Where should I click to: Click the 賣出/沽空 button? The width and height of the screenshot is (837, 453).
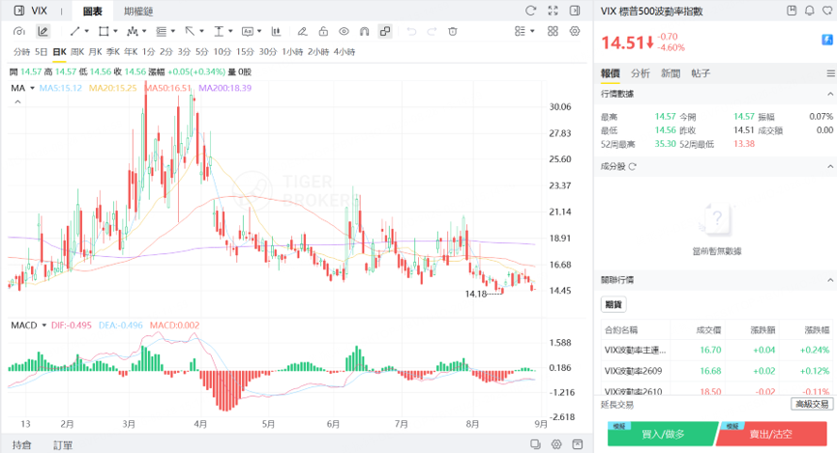click(x=770, y=434)
